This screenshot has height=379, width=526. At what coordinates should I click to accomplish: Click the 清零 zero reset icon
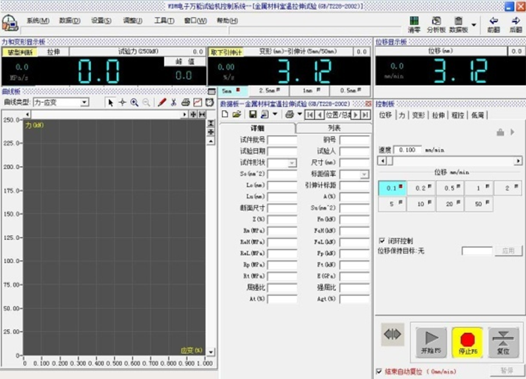coord(414,24)
